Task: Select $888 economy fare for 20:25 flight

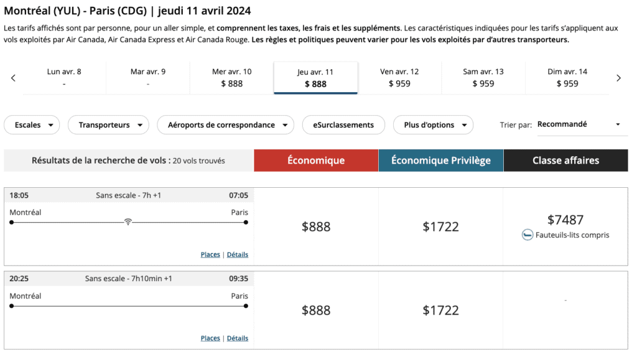Action: coord(316,310)
